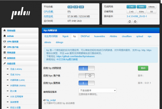Open 网络流量 in the sidebar

(x=20, y=53)
